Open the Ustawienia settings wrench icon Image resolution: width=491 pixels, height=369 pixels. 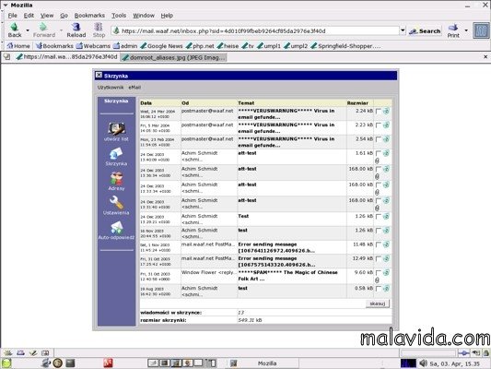[x=116, y=203]
